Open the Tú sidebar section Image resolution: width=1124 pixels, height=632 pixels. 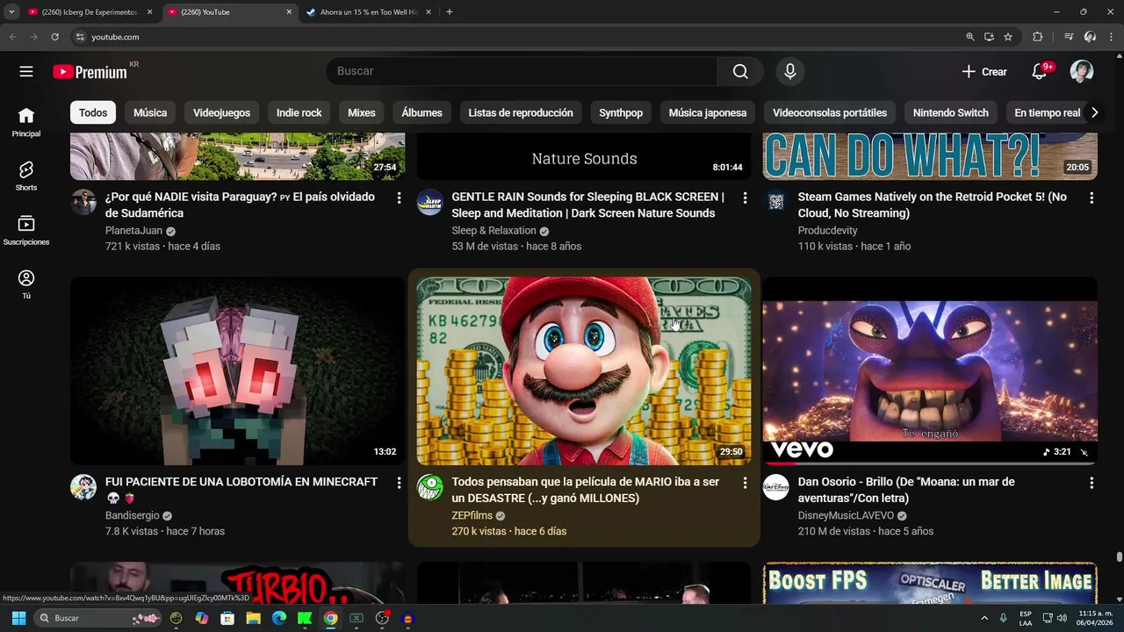(26, 284)
